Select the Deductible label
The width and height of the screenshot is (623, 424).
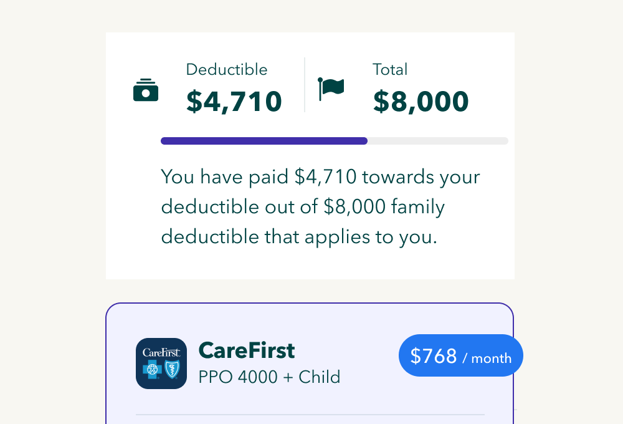227,70
